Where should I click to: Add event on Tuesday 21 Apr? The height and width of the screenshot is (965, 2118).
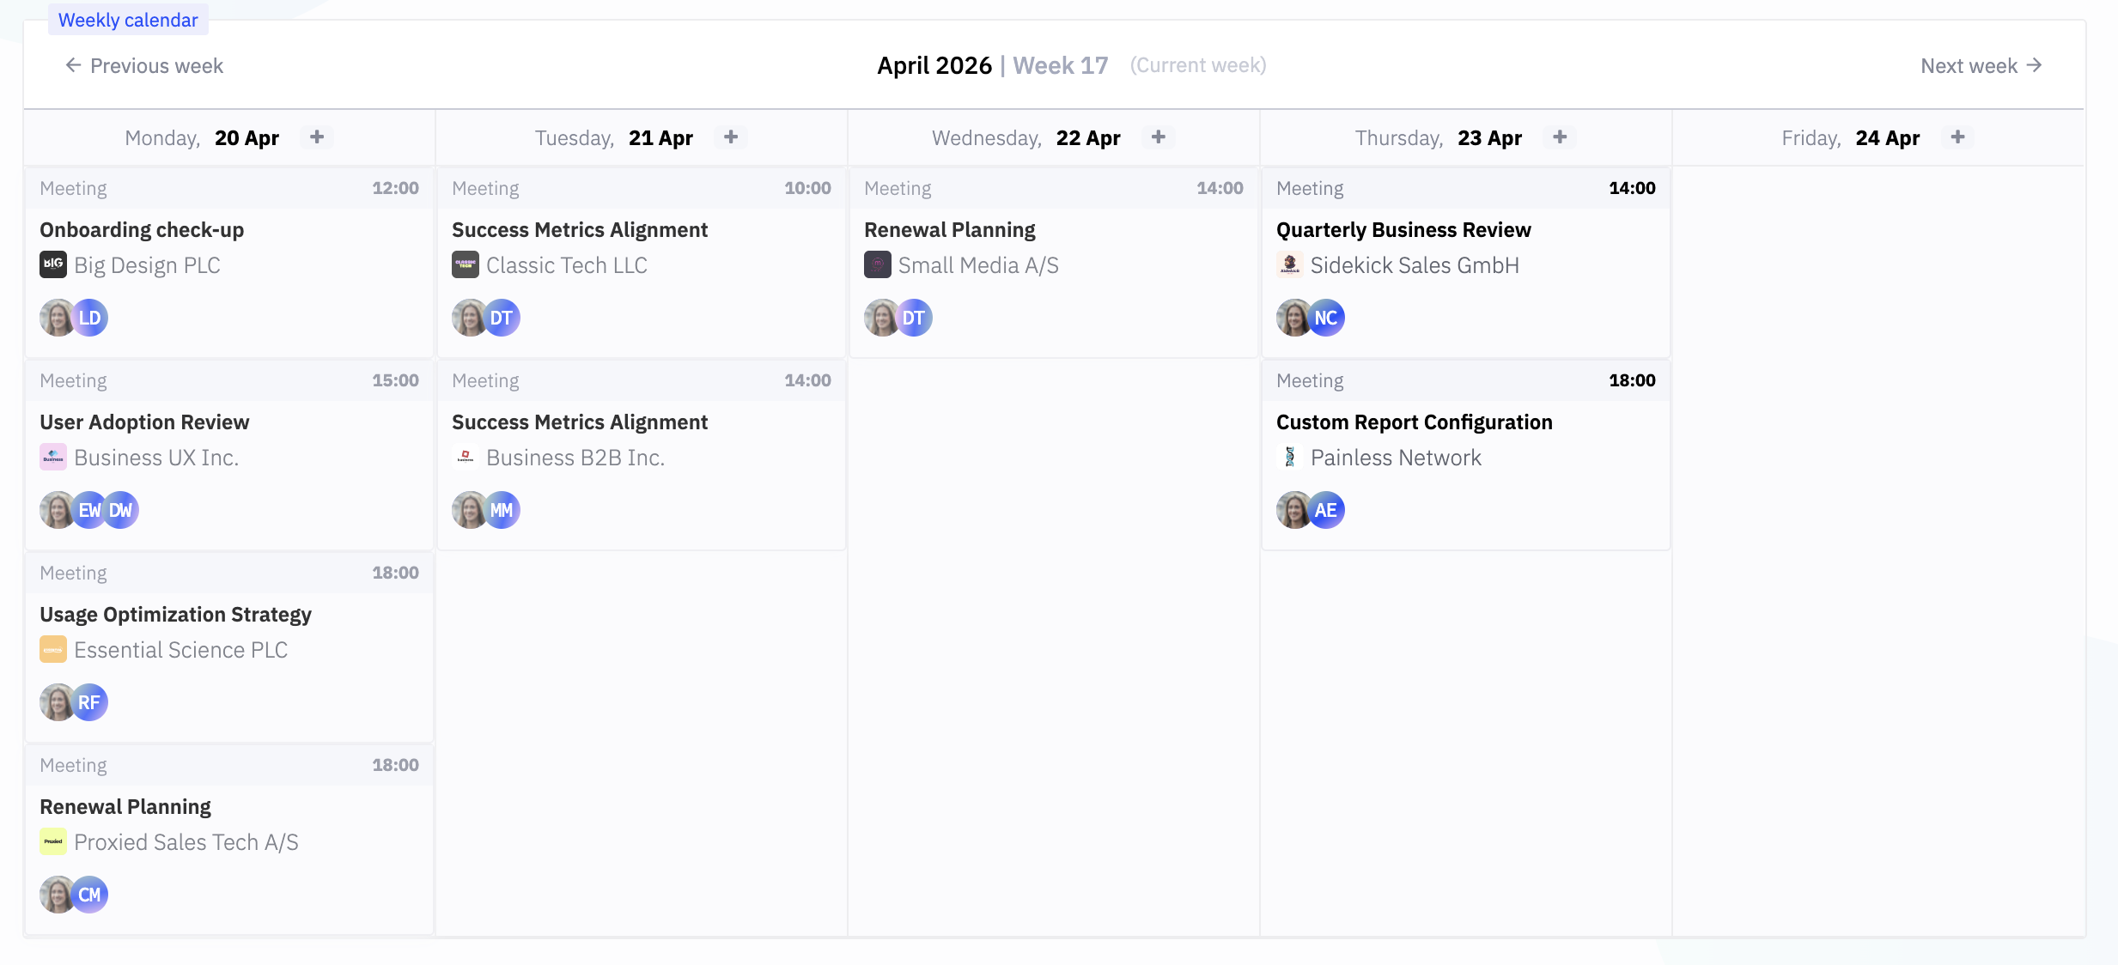coord(731,137)
